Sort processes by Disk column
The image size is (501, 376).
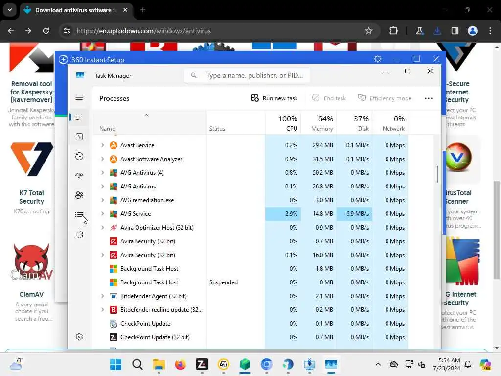[354, 123]
